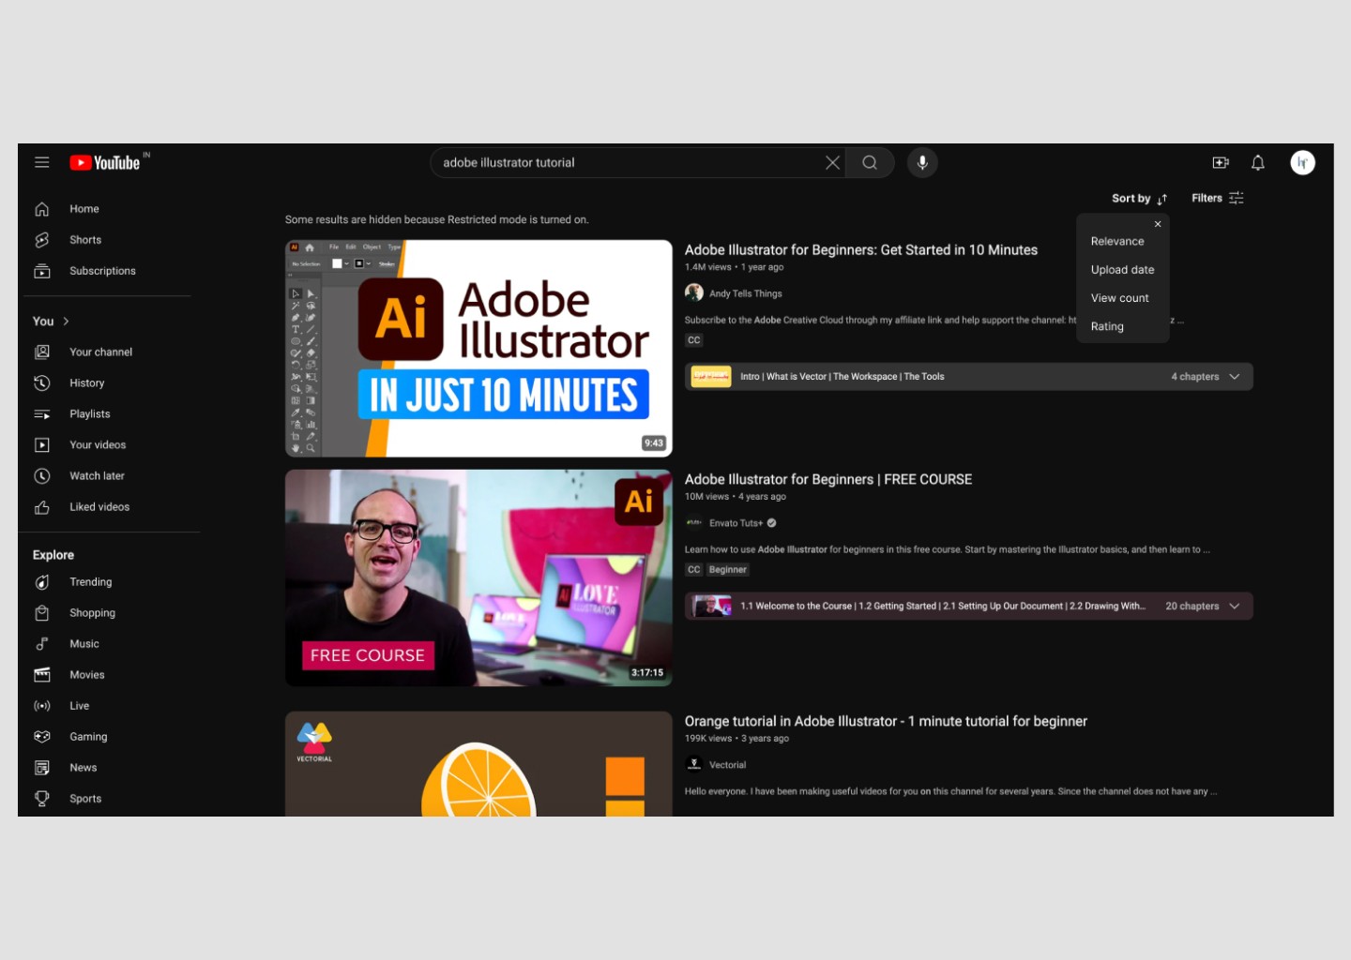This screenshot has width=1351, height=960.
Task: Sort results by View count
Action: point(1119,298)
